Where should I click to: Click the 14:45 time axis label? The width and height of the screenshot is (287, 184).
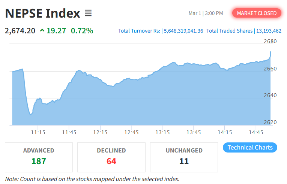point(256,132)
